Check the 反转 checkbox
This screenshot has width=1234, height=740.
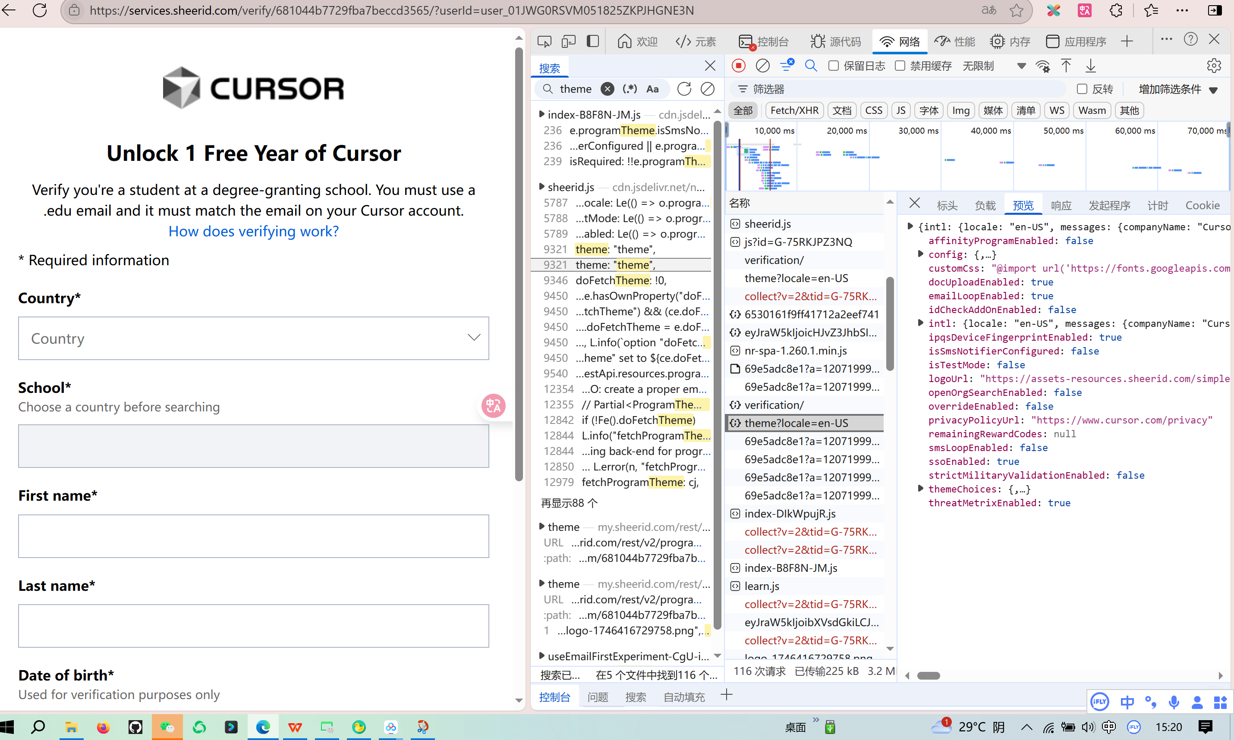coord(1082,89)
